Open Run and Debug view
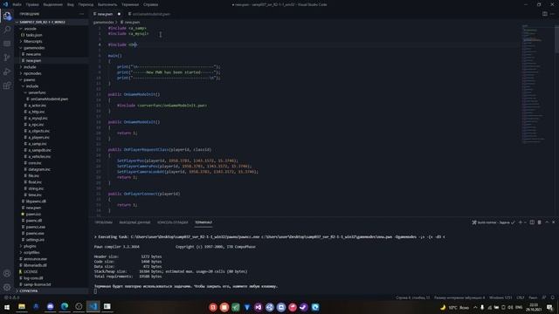Screen dimensions: 559x314 point(7,72)
